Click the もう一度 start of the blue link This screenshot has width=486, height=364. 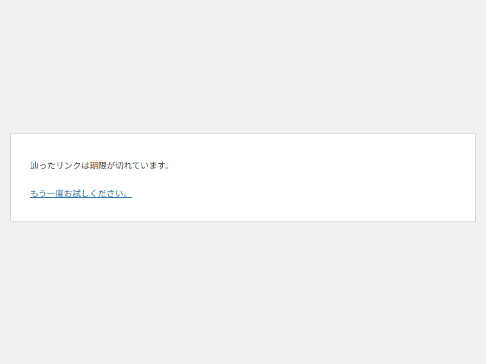[x=47, y=194]
